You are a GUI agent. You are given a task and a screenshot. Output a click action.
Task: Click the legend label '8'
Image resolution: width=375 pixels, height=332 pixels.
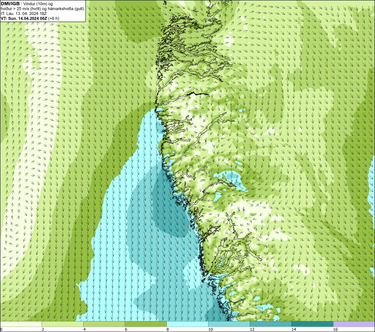(x=168, y=330)
